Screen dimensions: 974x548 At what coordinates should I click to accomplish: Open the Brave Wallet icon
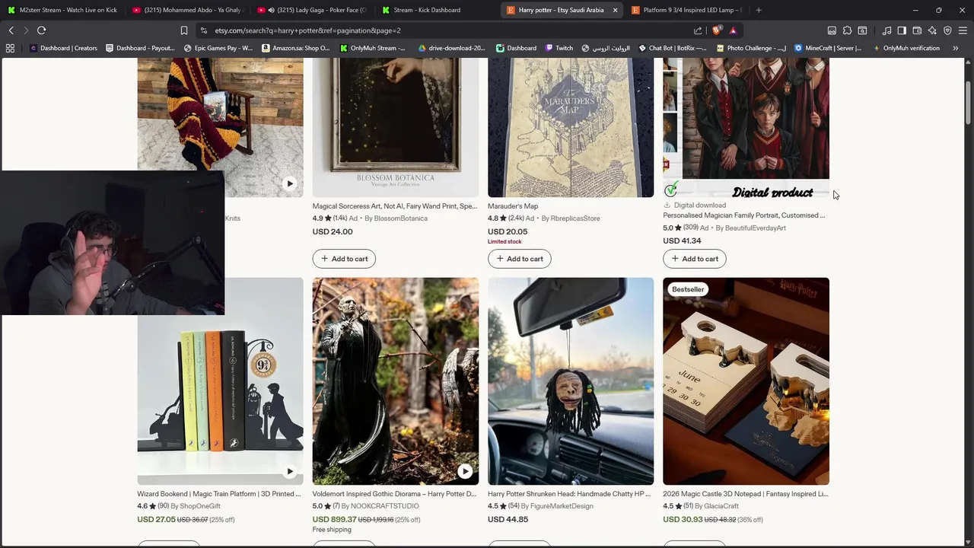click(x=917, y=30)
